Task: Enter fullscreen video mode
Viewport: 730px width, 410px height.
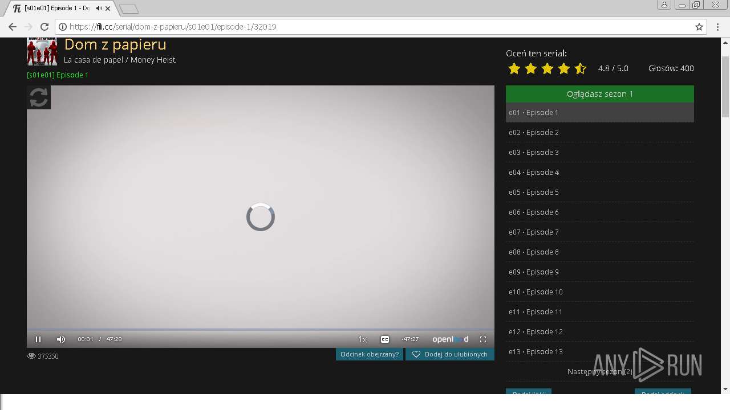Action: [483, 339]
